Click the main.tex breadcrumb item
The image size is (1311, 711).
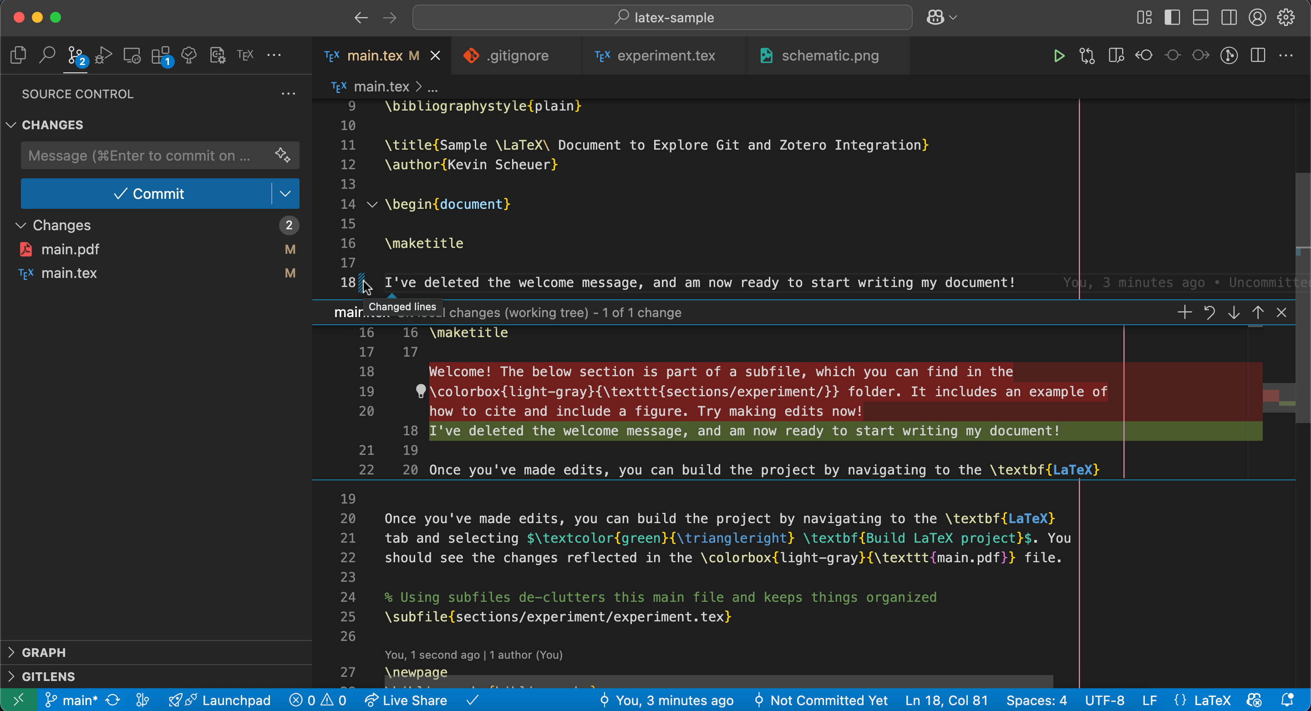[381, 87]
